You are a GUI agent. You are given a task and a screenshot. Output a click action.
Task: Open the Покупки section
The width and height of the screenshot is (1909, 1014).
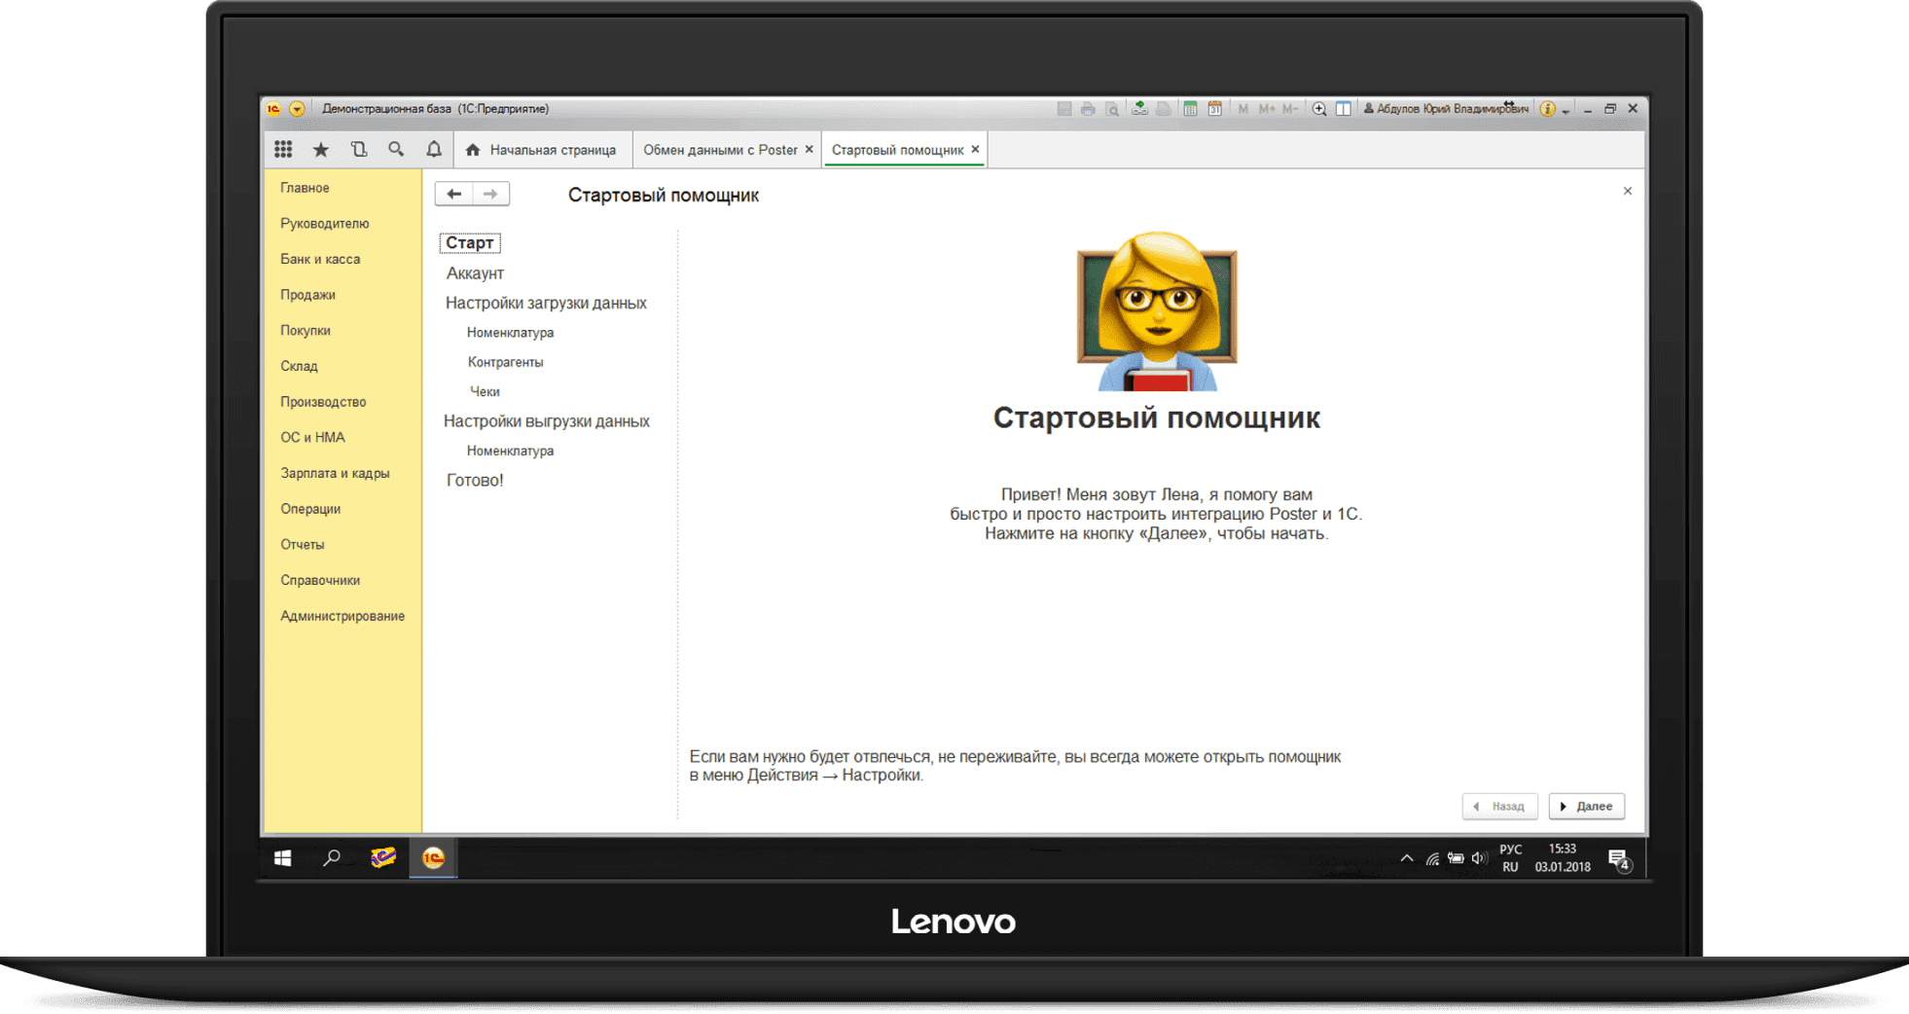coord(306,331)
